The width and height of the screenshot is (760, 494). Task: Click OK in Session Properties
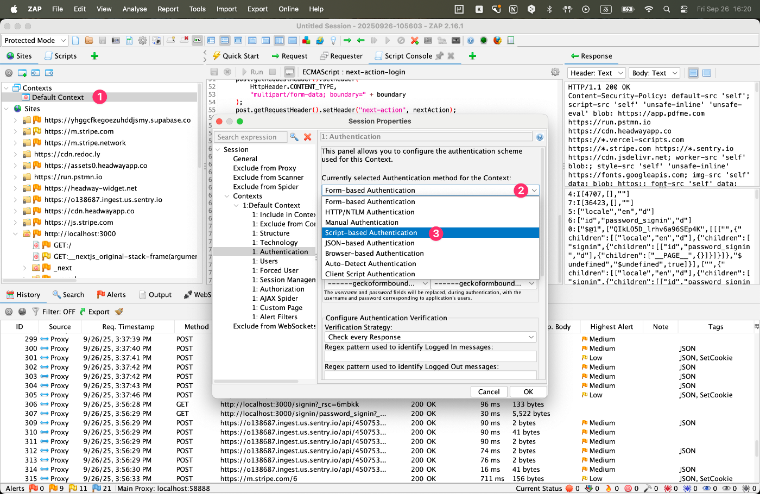point(528,391)
